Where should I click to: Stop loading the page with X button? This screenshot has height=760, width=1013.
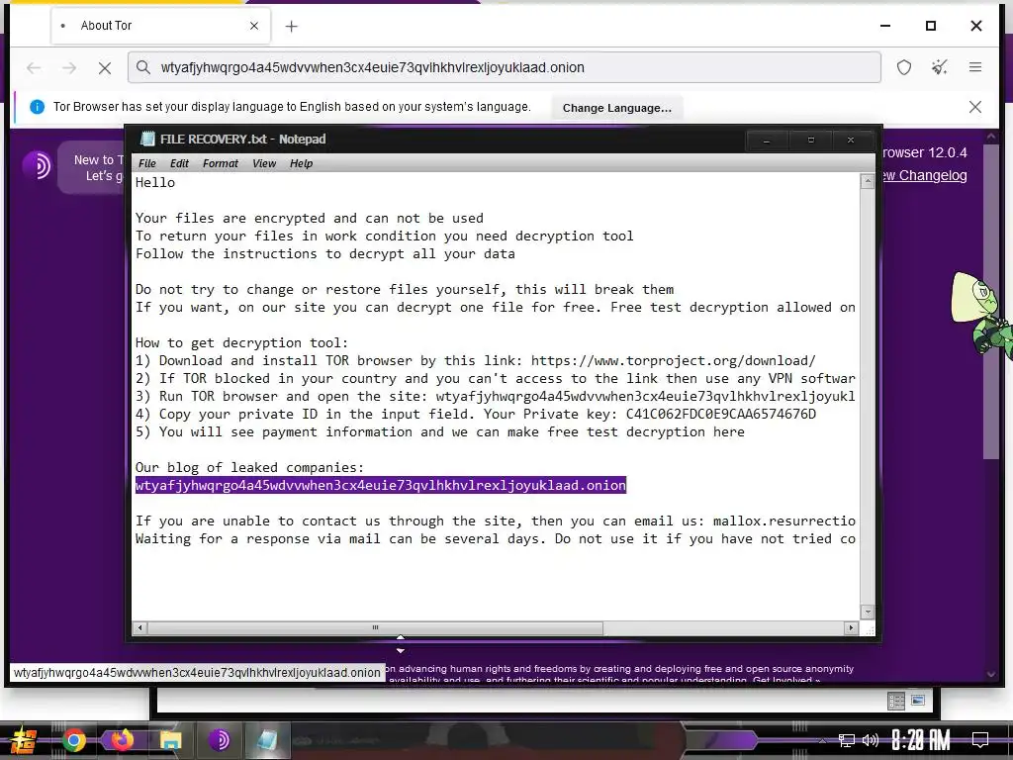105,68
